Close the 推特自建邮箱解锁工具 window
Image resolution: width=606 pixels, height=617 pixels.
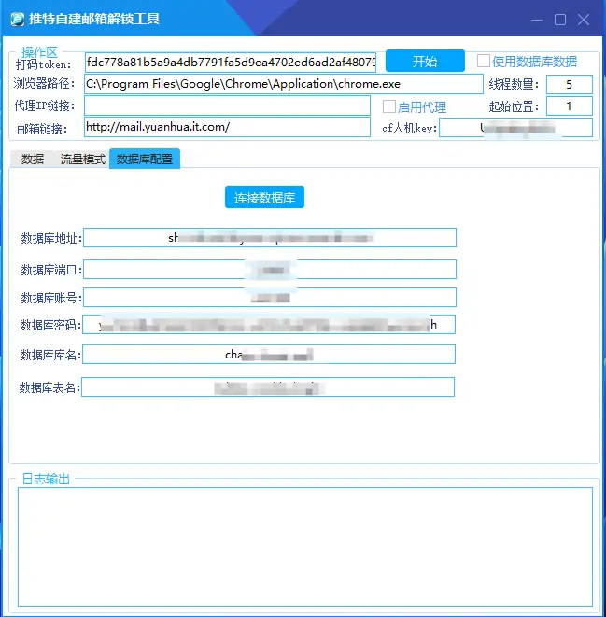(584, 20)
